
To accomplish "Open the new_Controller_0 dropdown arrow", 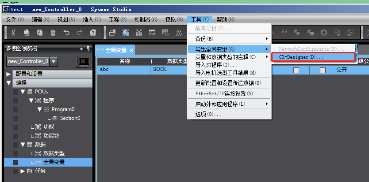I will pos(54,62).
